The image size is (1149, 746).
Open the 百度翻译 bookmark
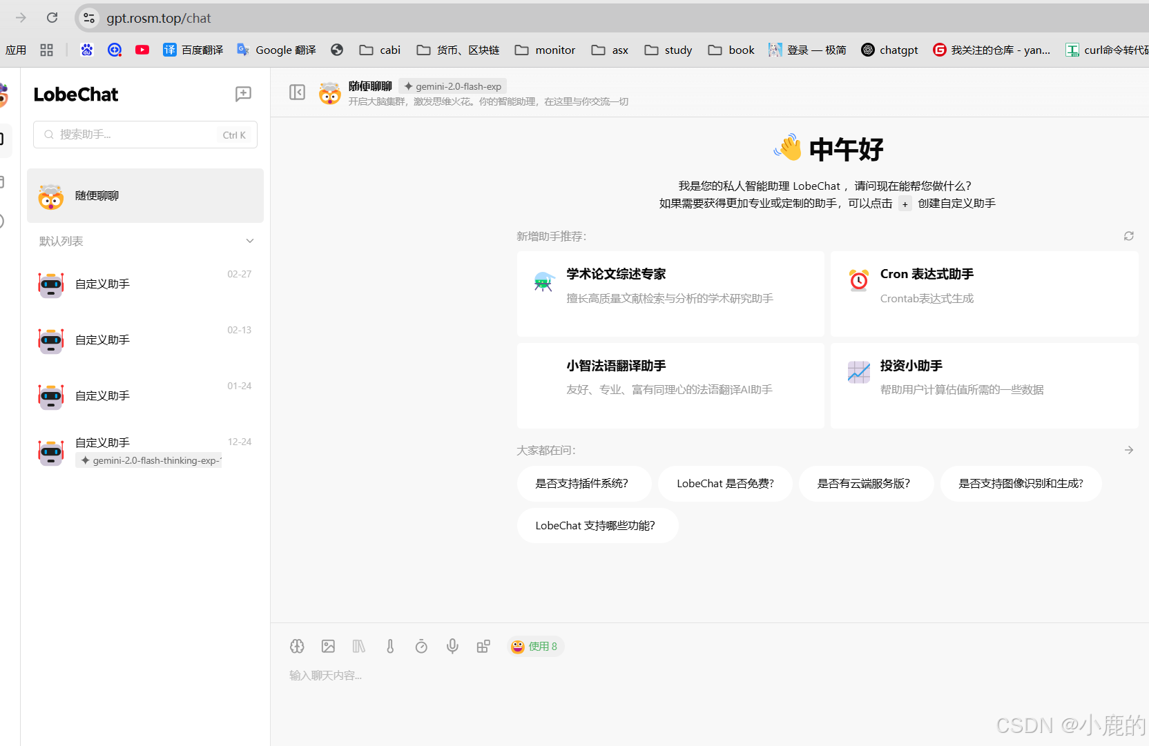point(193,50)
